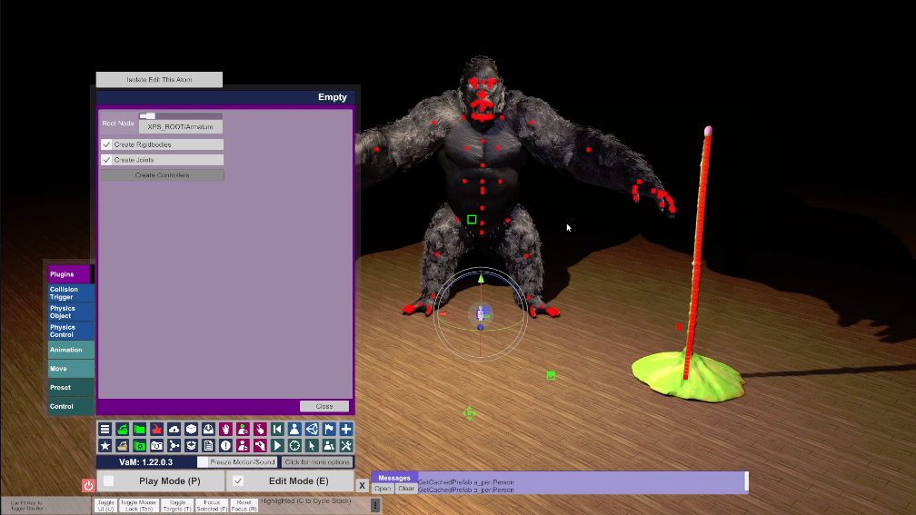Click the Toggle Targets (T) button
916x515 pixels.
[177, 506]
